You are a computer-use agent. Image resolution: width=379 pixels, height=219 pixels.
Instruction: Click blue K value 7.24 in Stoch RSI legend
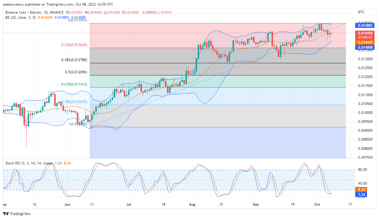click(58, 163)
